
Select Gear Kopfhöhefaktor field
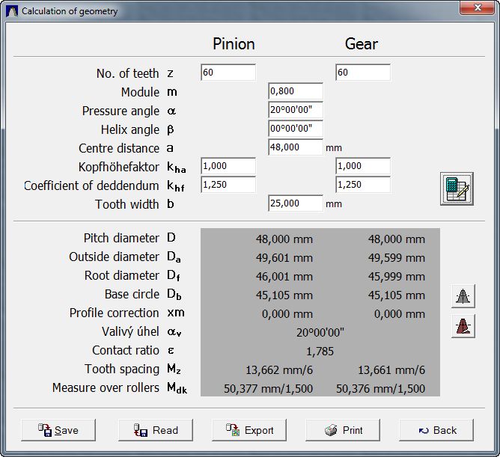point(362,166)
